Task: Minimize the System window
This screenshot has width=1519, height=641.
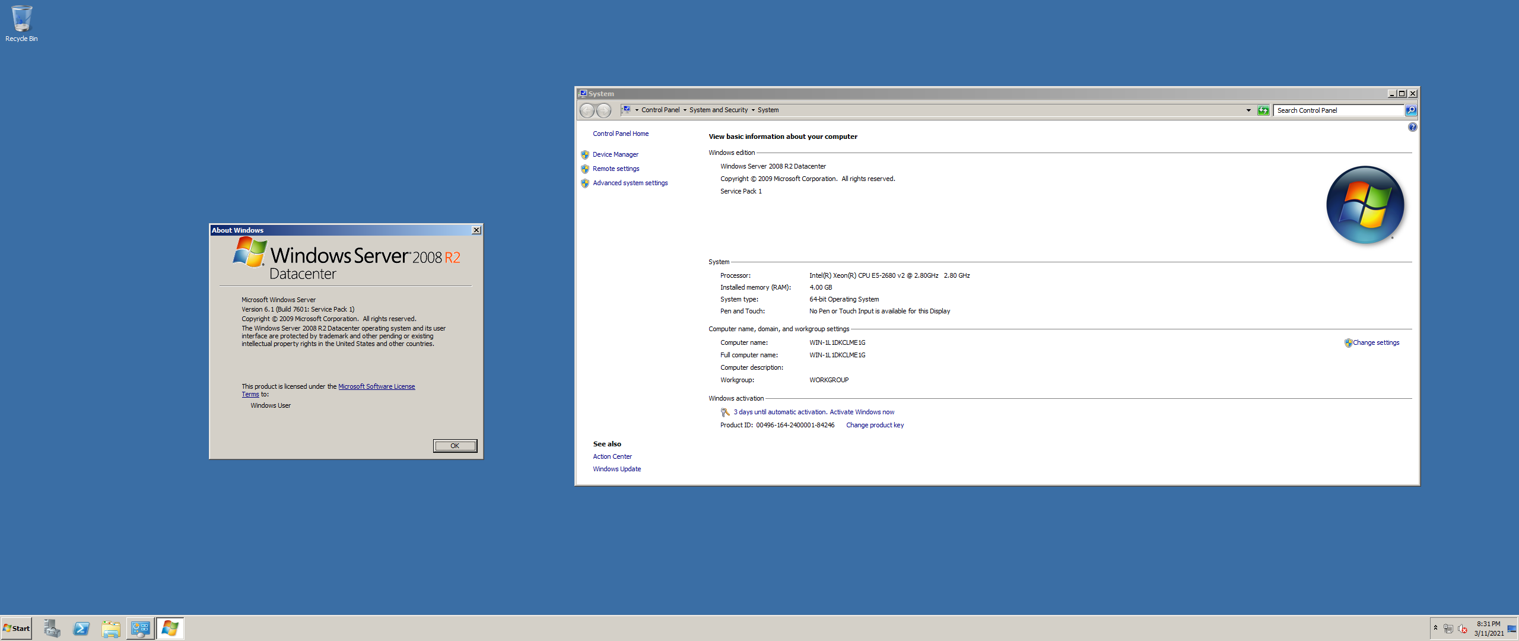Action: [1392, 94]
